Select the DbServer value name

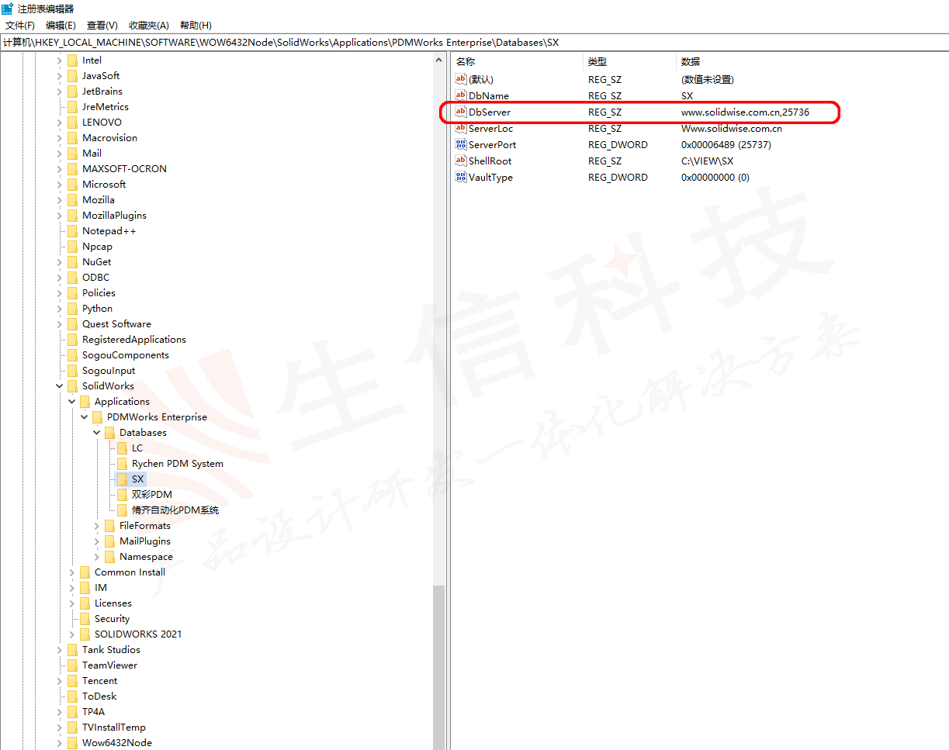tap(490, 112)
